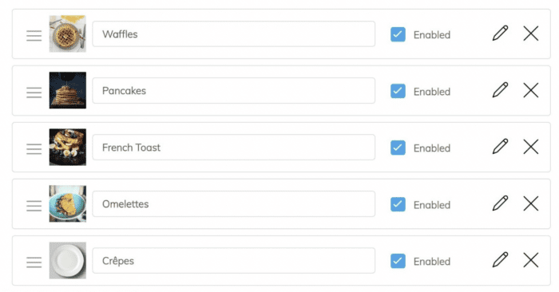Screen dimensions: 559x292
Task: Toggle the Enabled checkbox for Pancakes
Action: click(x=398, y=91)
